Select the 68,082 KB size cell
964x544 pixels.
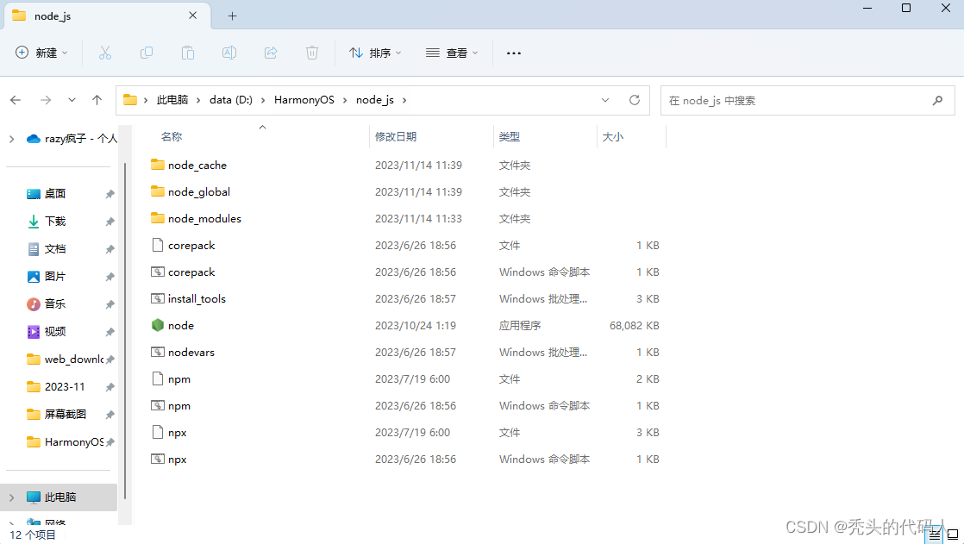point(635,325)
